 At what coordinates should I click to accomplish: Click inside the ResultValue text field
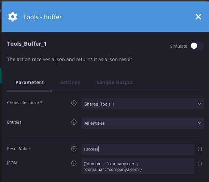click(x=138, y=149)
